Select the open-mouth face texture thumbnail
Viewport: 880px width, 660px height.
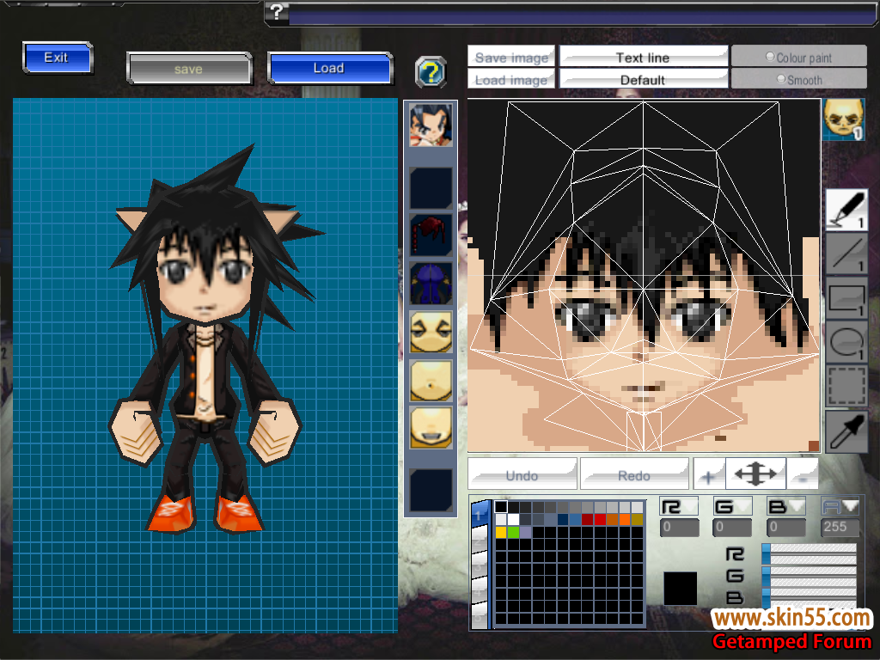click(431, 428)
